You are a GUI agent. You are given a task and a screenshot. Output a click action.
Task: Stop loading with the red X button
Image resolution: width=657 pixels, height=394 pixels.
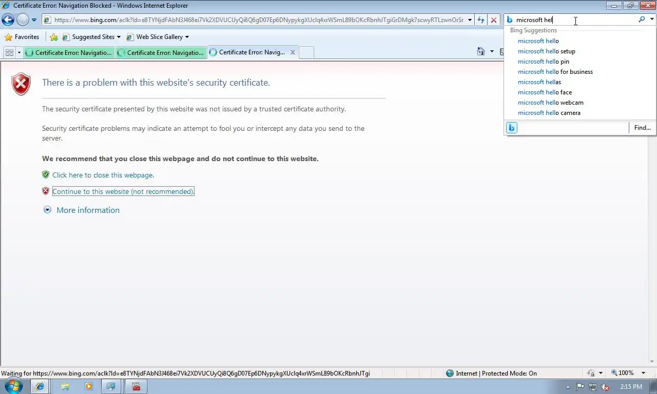pyautogui.click(x=494, y=20)
